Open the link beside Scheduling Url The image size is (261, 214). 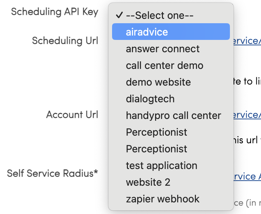247,41
